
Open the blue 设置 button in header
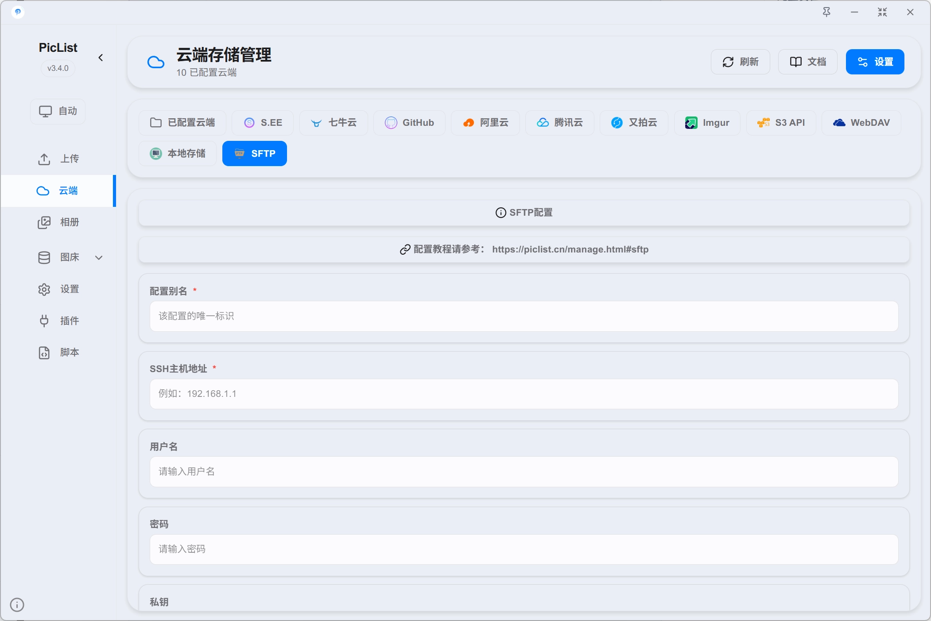875,62
